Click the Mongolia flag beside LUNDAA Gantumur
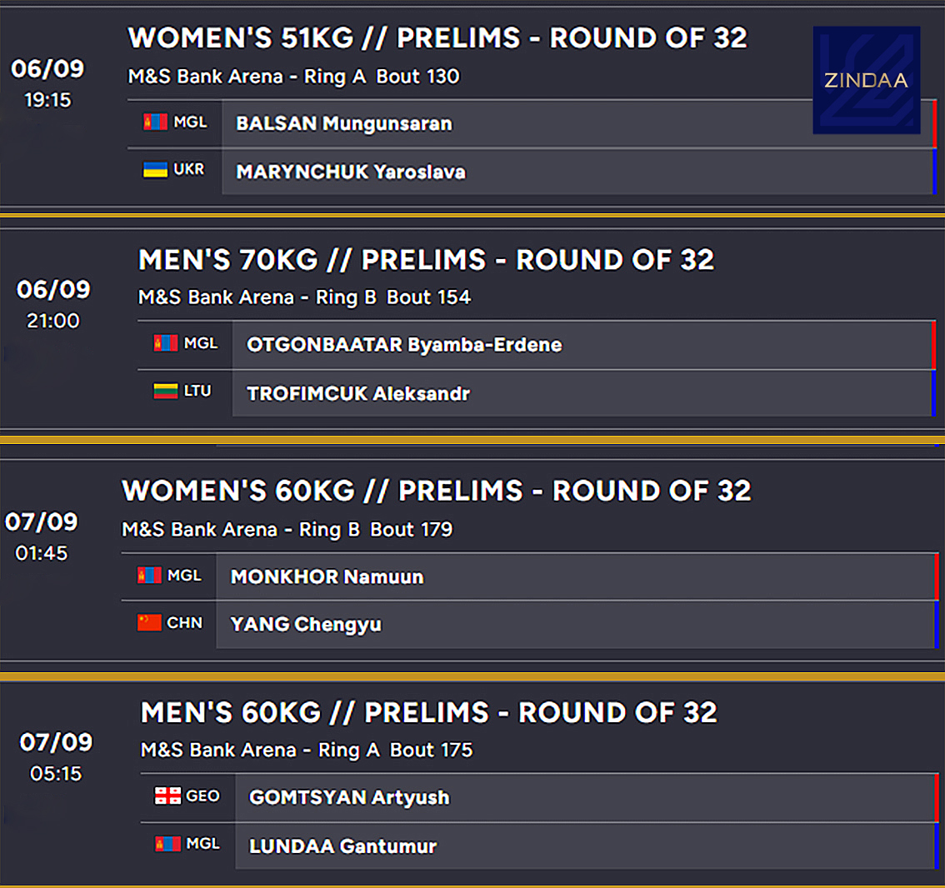This screenshot has height=888, width=945. click(x=167, y=844)
